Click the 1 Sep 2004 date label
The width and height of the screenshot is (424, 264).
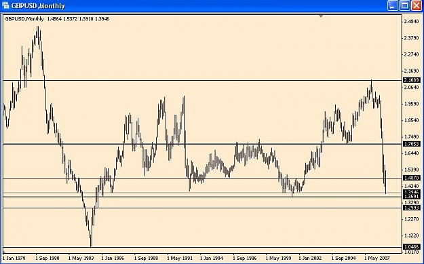[344, 258]
